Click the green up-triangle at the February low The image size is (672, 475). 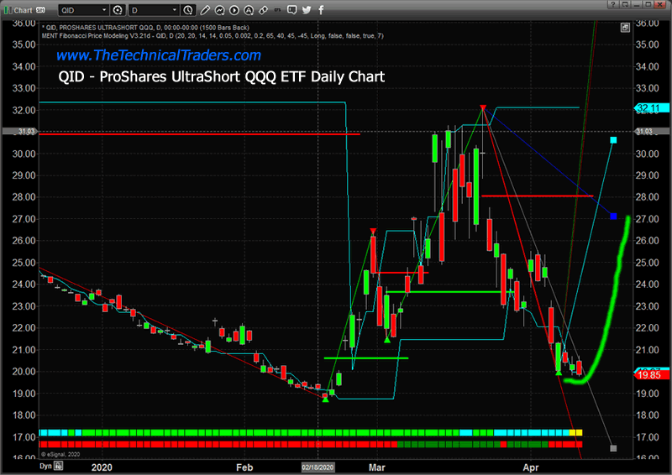point(325,399)
